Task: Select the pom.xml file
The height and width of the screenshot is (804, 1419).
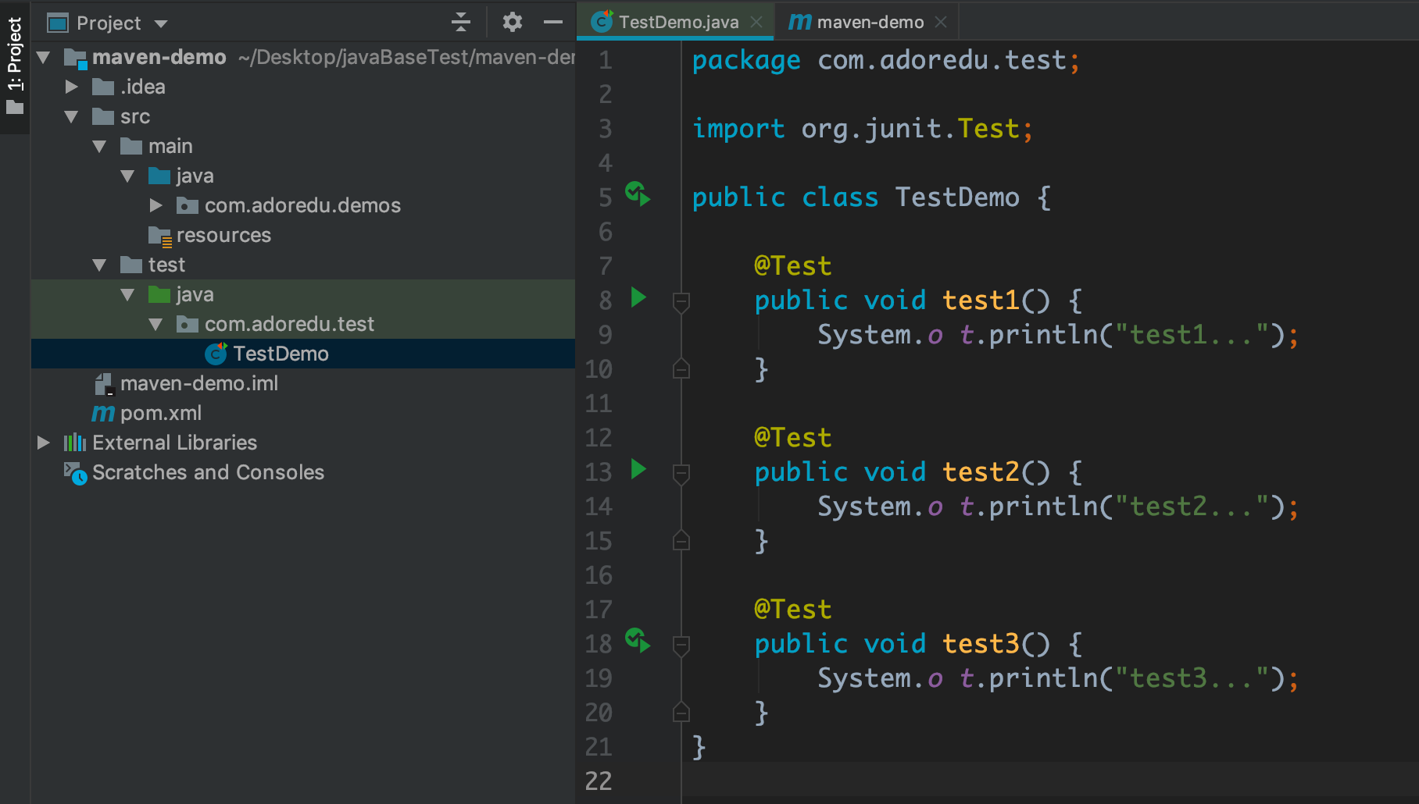Action: [303, 413]
